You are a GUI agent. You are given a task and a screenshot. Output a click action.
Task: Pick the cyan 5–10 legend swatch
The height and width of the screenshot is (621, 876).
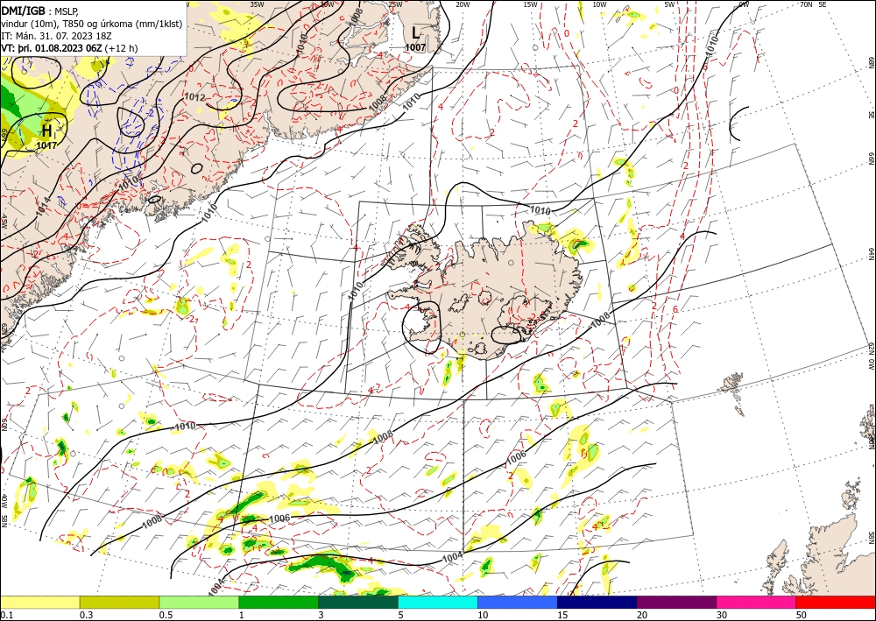click(438, 602)
